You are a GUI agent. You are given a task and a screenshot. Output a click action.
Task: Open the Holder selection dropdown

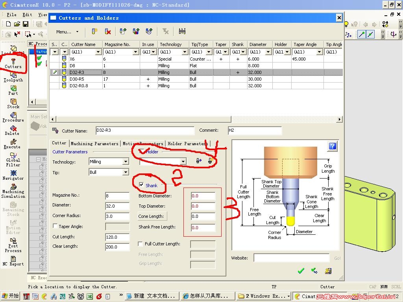[183, 162]
